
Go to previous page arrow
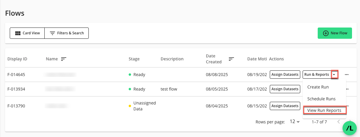tap(339, 122)
